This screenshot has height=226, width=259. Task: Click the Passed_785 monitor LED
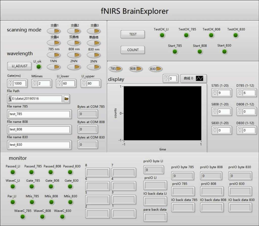click(x=32, y=172)
